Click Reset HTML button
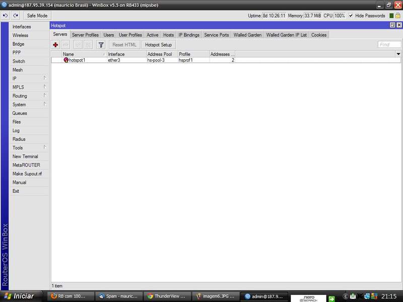The height and width of the screenshot is (302, 403). (124, 45)
